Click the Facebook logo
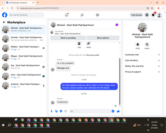 pyautogui.click(x=5, y=15)
